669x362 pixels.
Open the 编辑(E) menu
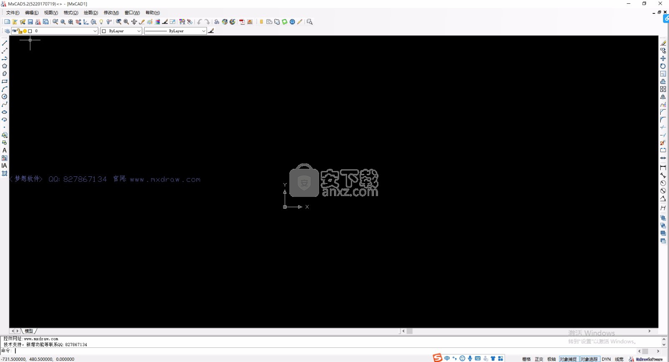32,13
